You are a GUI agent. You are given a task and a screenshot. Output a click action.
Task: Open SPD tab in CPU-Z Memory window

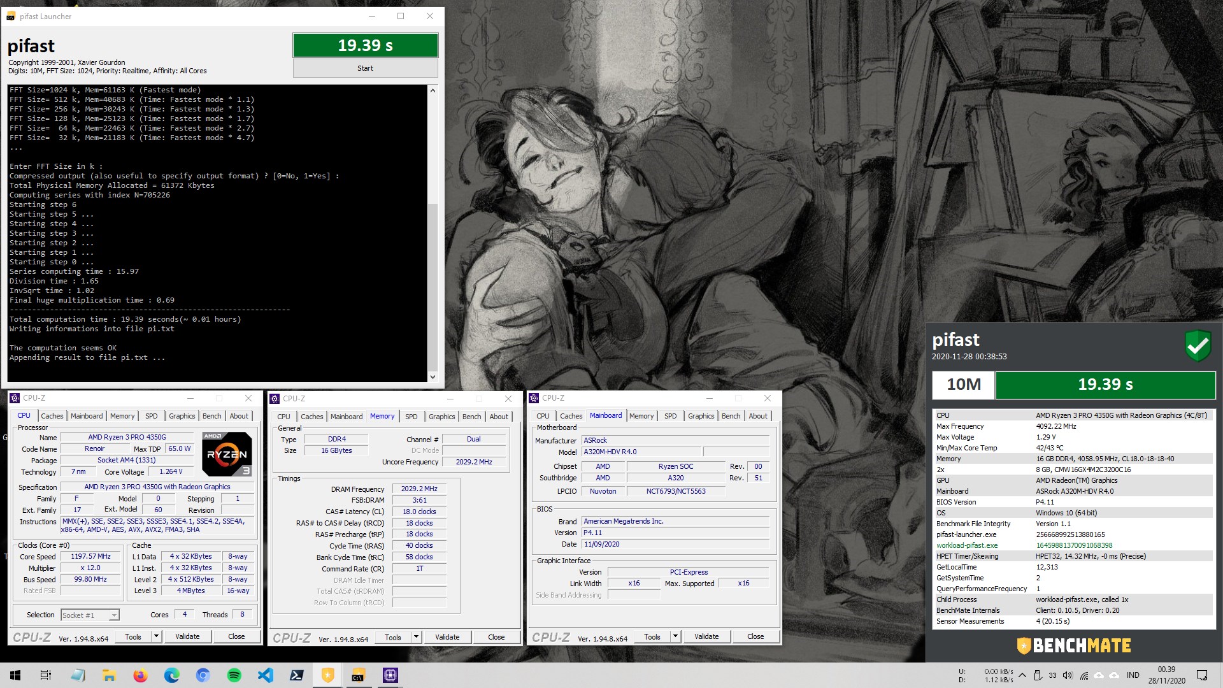click(x=411, y=417)
